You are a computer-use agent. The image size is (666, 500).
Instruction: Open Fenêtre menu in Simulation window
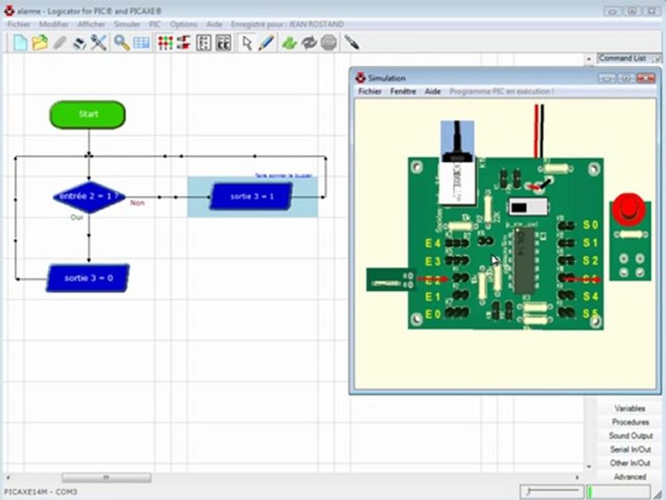(x=403, y=92)
